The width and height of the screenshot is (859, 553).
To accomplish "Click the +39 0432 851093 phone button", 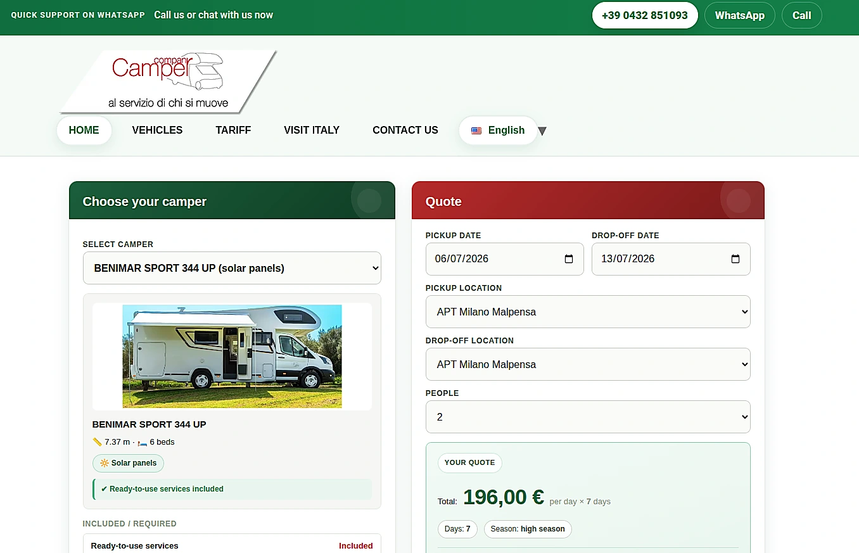I will [x=645, y=15].
